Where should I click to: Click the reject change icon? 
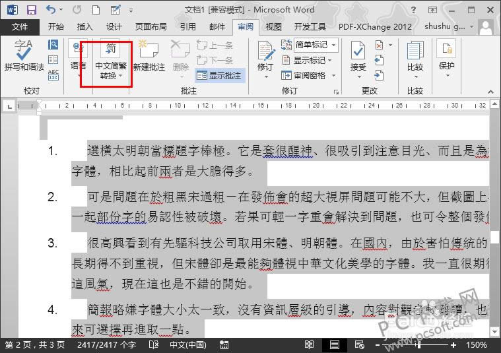pyautogui.click(x=379, y=45)
